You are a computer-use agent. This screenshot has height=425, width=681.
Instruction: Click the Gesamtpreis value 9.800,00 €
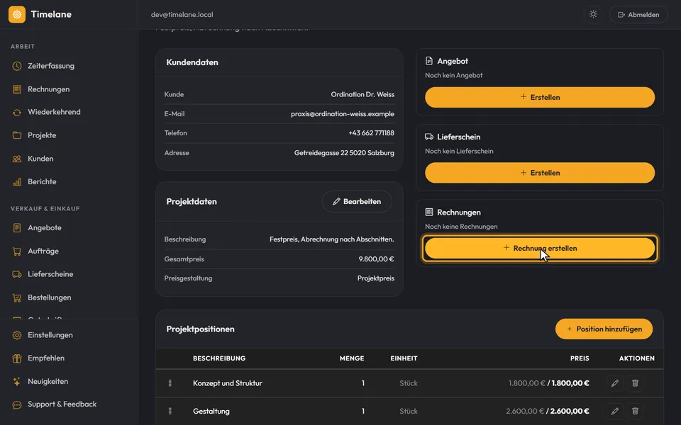376,259
